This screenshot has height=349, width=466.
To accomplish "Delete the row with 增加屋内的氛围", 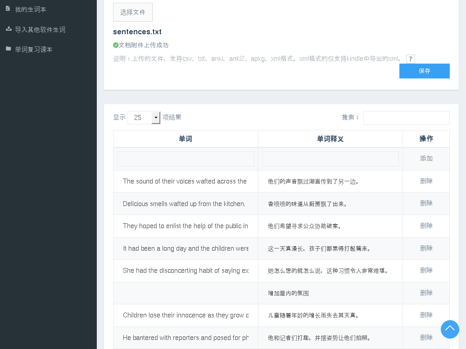I will [x=426, y=293].
